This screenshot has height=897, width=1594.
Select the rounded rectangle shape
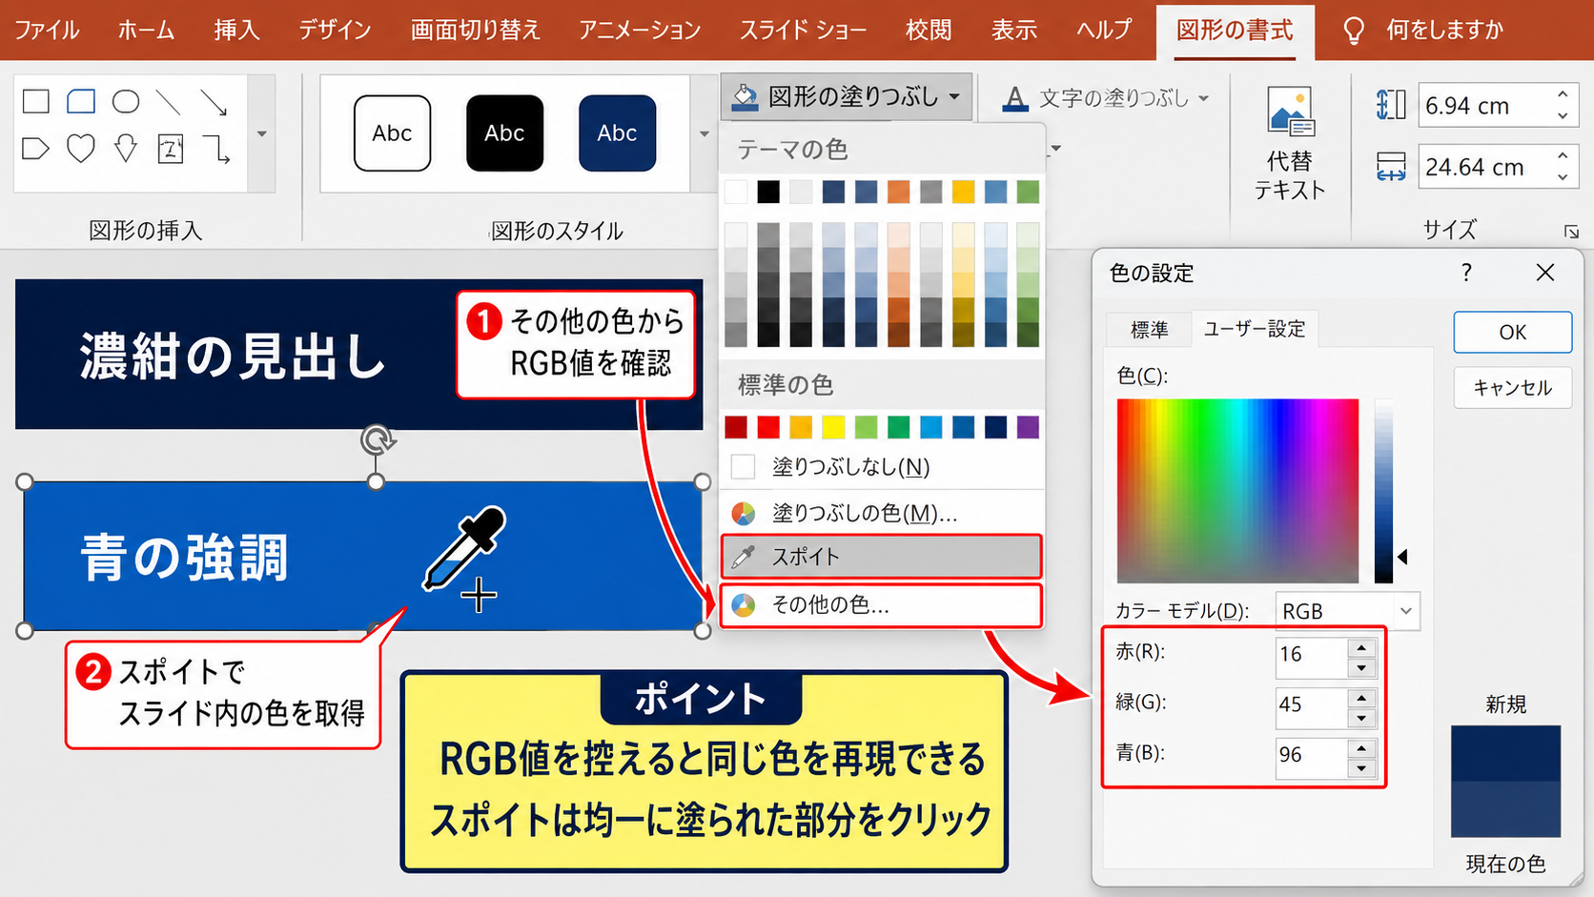coord(81,101)
